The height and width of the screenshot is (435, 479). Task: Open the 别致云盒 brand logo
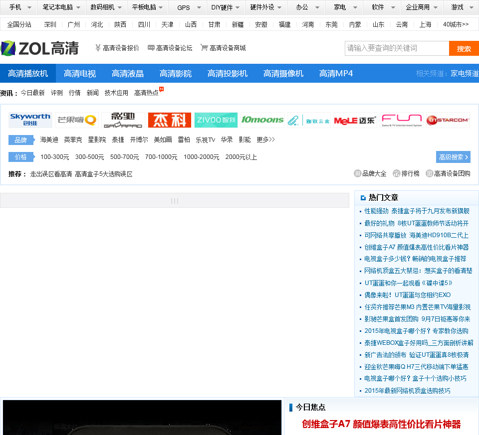point(309,120)
